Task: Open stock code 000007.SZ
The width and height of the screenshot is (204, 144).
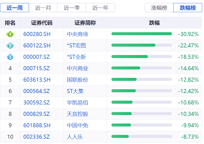Action: 37,57
